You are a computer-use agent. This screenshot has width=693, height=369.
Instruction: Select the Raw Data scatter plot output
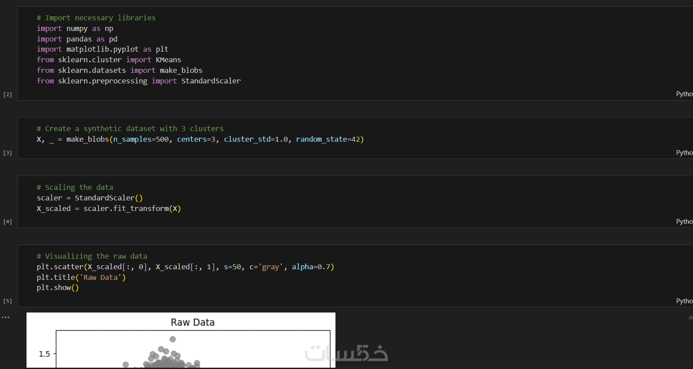[181, 349]
